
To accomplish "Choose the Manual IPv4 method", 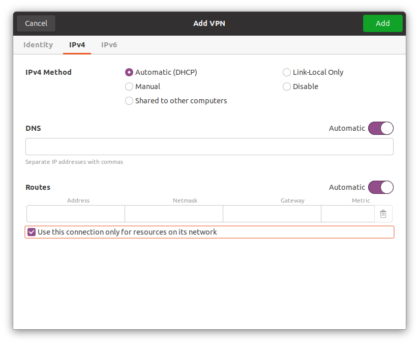I will click(x=129, y=87).
